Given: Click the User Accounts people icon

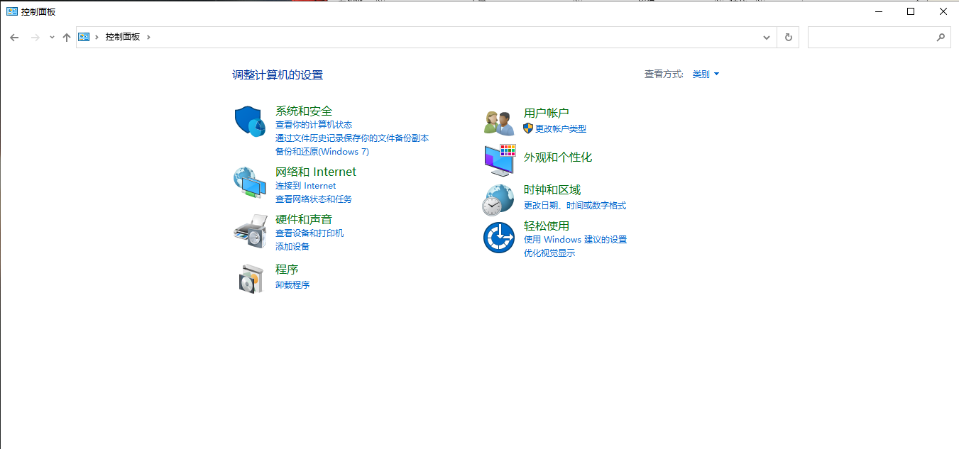Looking at the screenshot, I should (x=498, y=122).
